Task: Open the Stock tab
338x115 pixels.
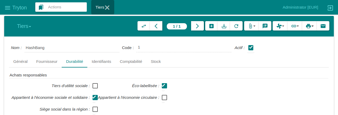Action: coord(156,62)
